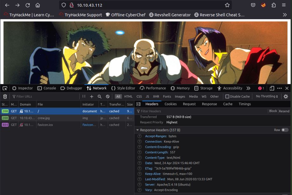Viewport: 292px width, 195px height.
Task: Open the No Throttling dropdown
Action: 267,96
